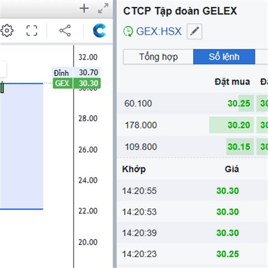
Task: Click the 30.25 price in 14:20:23 row
Action: 227,254
